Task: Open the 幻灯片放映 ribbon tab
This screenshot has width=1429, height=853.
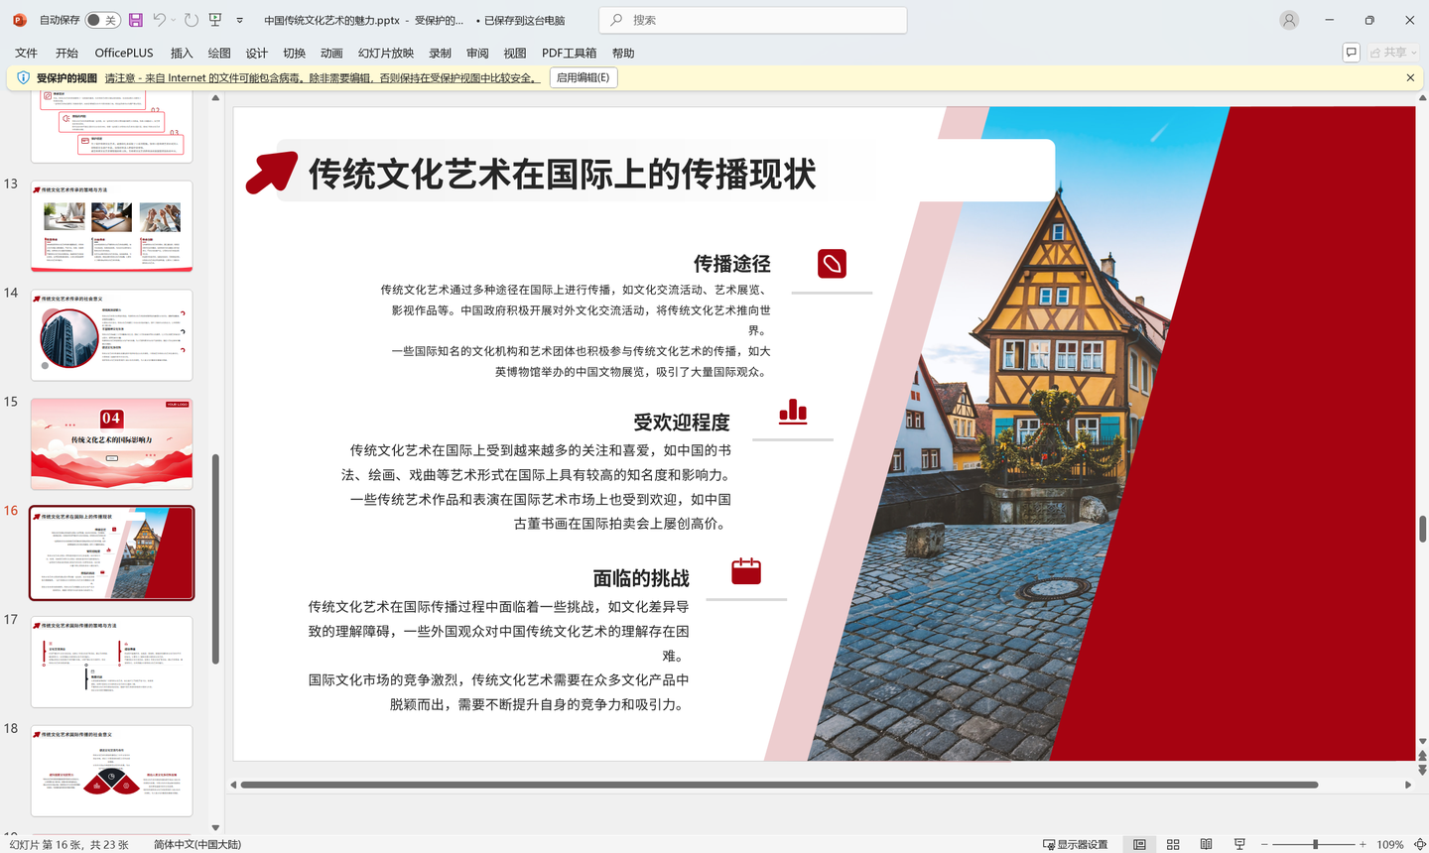Action: [386, 53]
